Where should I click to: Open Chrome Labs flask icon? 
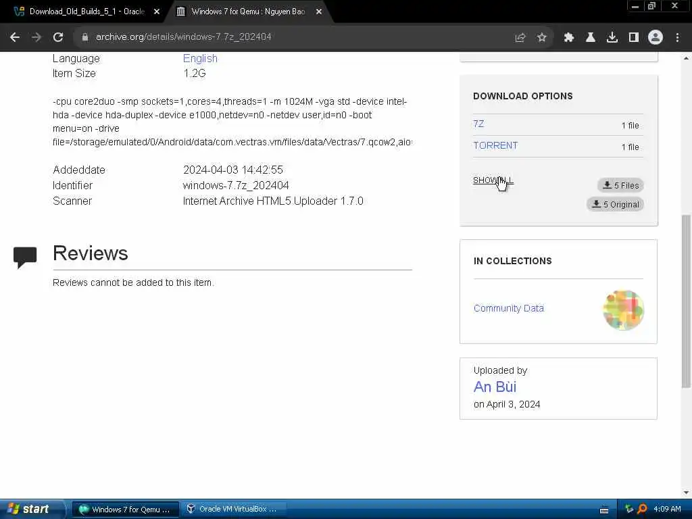(x=591, y=38)
